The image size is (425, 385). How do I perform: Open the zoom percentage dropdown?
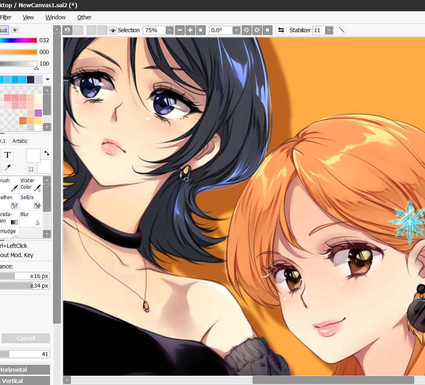[169, 30]
